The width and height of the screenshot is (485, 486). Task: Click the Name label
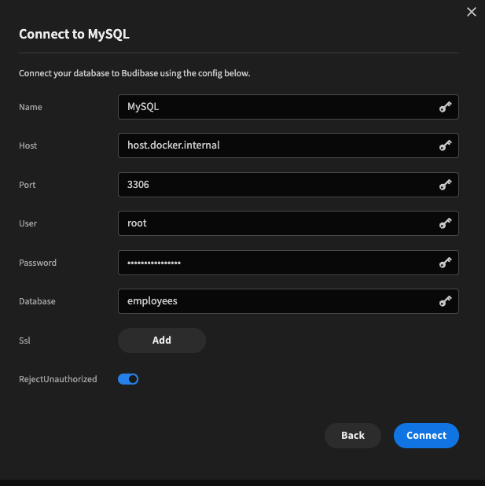click(31, 107)
